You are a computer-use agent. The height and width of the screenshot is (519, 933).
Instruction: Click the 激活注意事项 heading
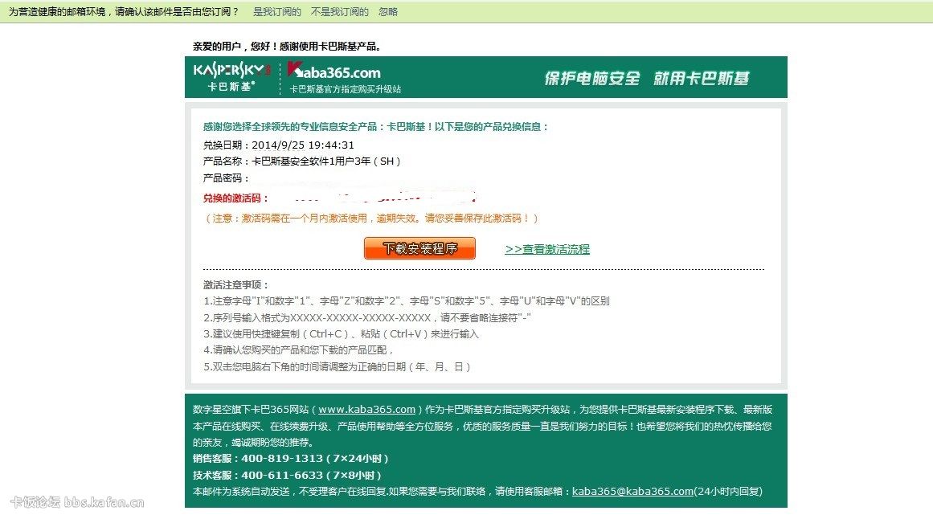coord(235,285)
